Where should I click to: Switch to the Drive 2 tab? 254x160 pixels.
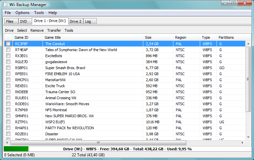76,21
